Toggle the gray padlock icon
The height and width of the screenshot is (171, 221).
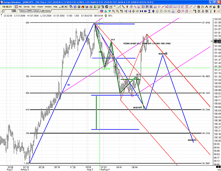(203, 11)
